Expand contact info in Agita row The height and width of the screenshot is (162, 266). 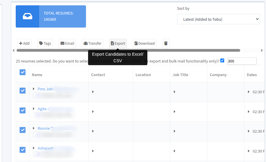click(93, 112)
